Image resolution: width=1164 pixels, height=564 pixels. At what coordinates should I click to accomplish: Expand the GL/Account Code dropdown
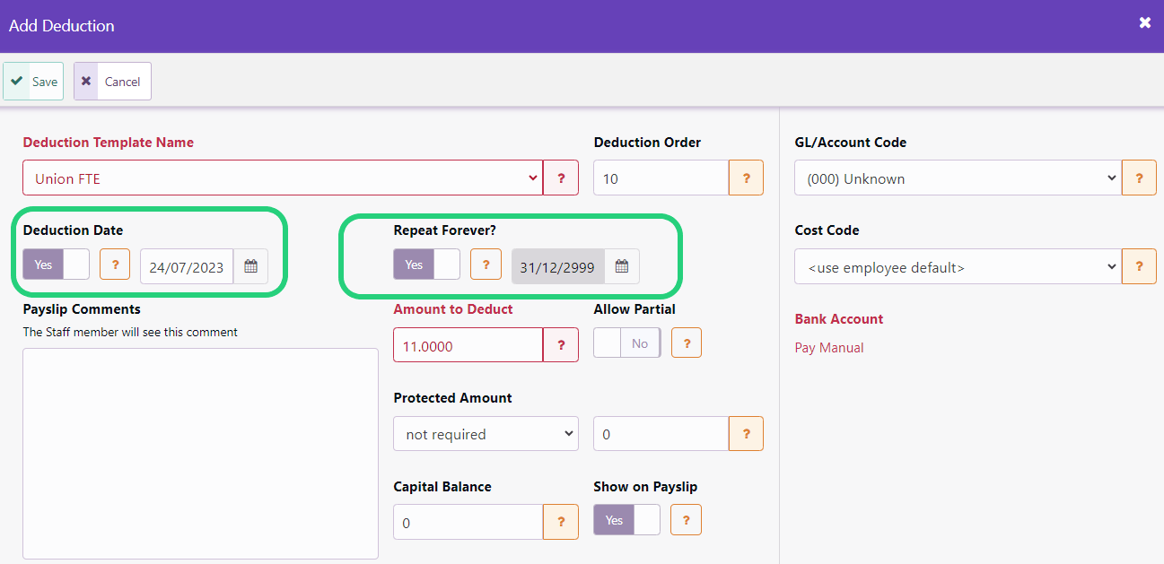[x=958, y=178]
